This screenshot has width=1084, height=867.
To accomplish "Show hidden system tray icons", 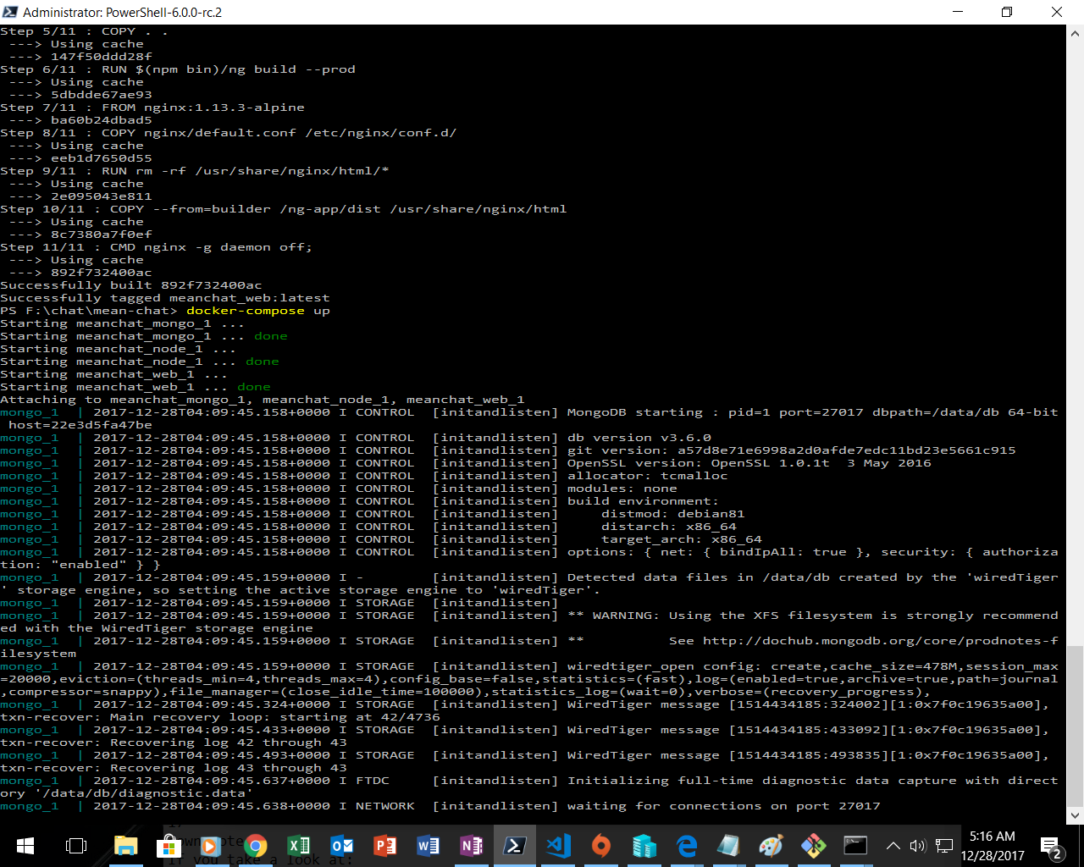I will click(x=893, y=846).
